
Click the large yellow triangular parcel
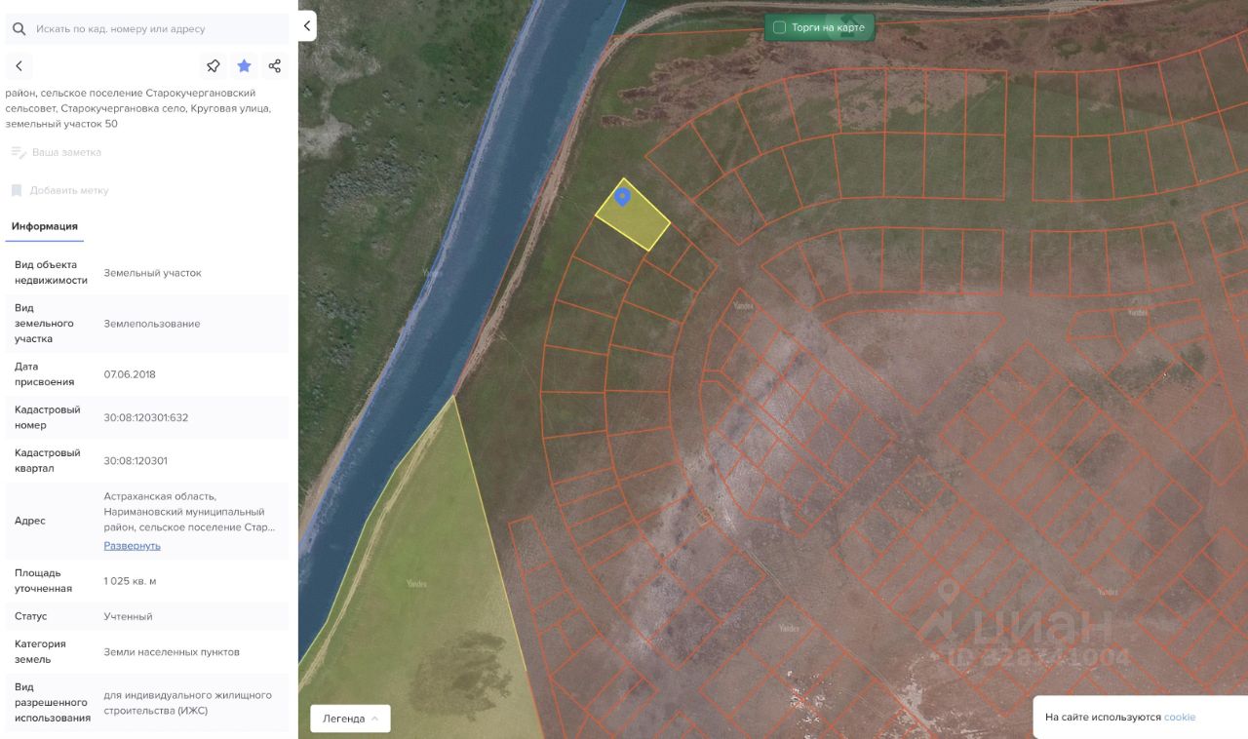pos(429,595)
